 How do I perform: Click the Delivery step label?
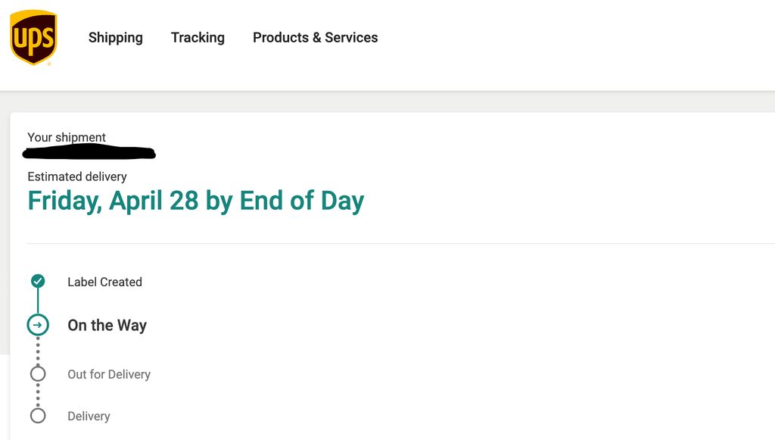point(89,417)
